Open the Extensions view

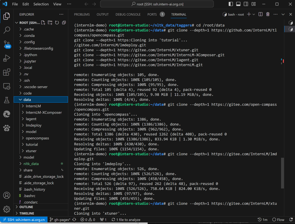point(7,72)
